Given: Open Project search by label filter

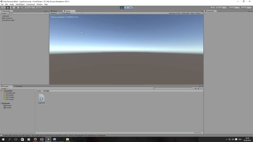Looking at the screenshot, I should [x=198, y=88].
